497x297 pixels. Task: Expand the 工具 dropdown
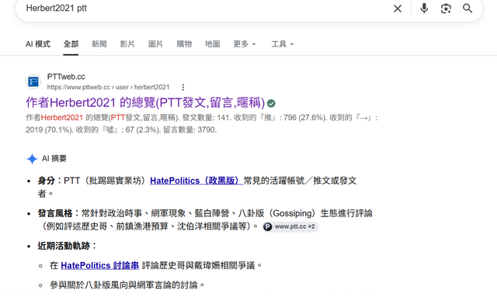283,44
